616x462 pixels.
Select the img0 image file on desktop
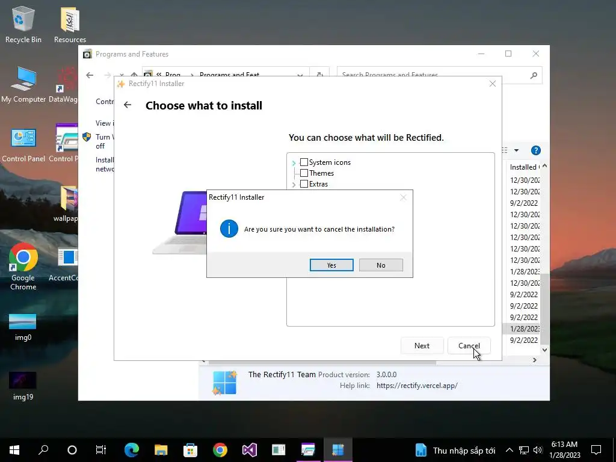click(23, 327)
